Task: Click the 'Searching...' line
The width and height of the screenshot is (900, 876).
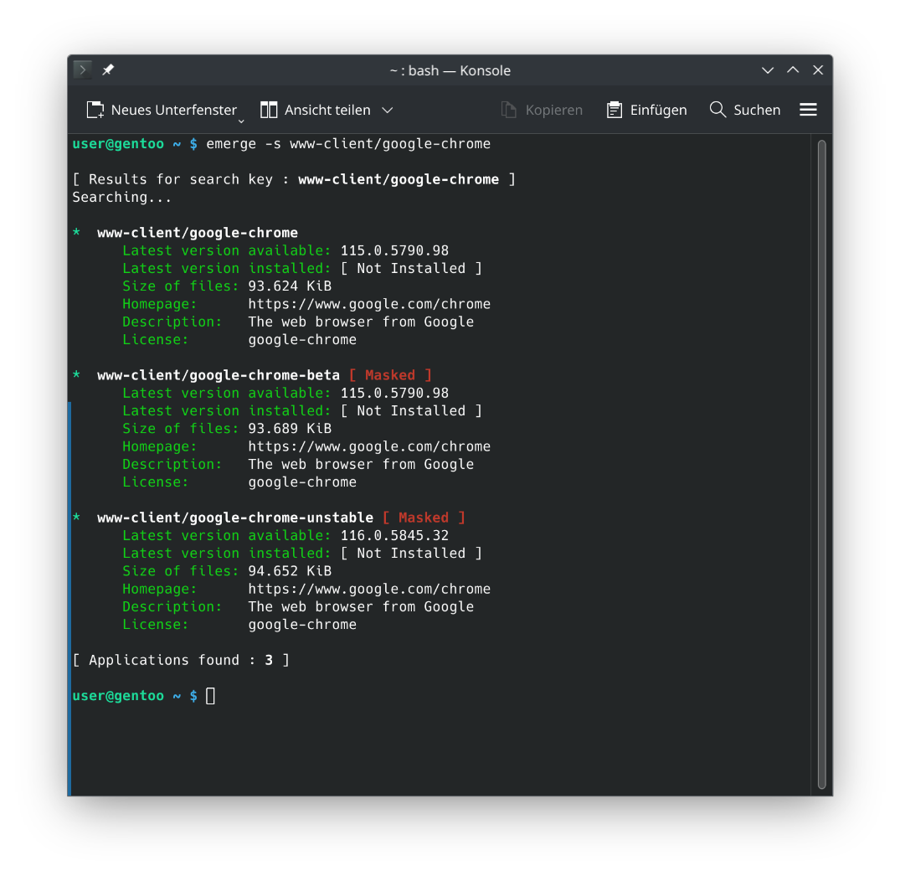Action: tap(121, 197)
